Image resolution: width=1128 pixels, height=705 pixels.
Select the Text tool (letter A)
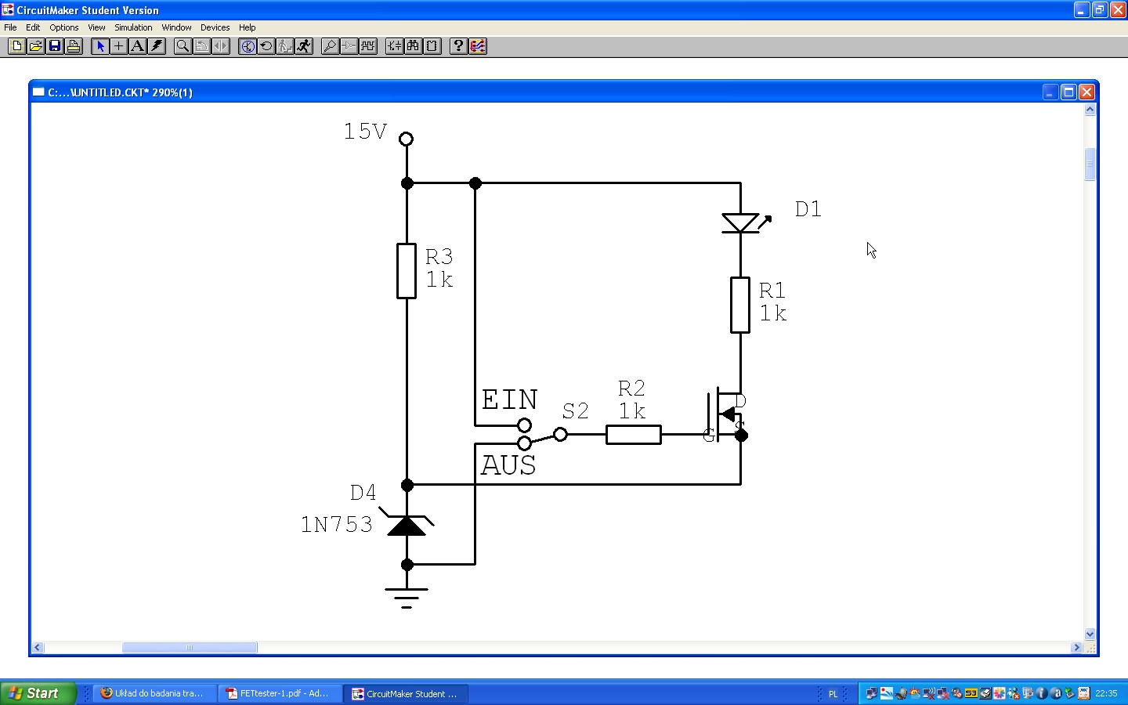point(137,46)
